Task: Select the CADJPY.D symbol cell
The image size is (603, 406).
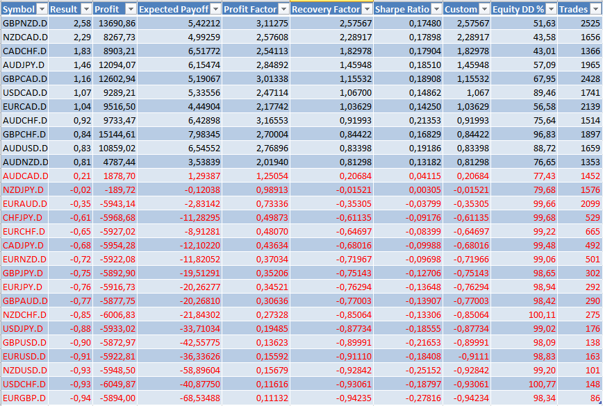Action: (x=24, y=245)
